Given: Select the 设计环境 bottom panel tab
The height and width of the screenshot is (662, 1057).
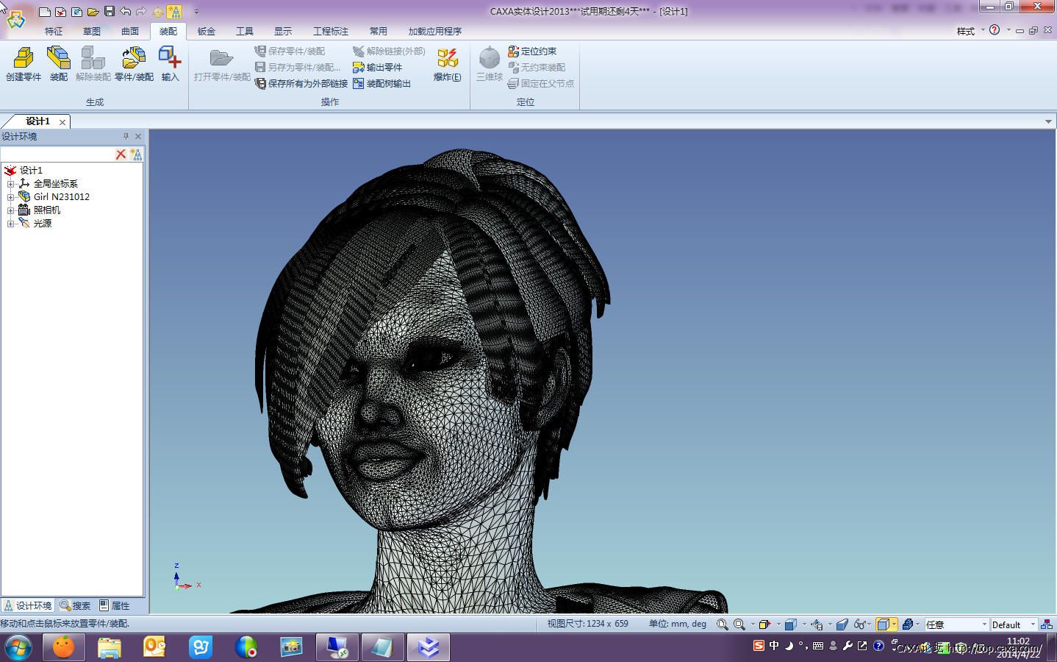Looking at the screenshot, I should 28,605.
